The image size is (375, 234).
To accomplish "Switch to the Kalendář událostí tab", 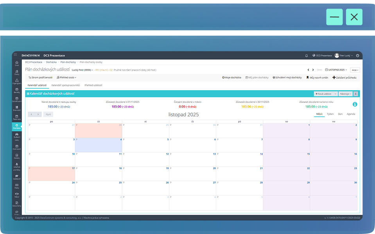I will 37,85.
